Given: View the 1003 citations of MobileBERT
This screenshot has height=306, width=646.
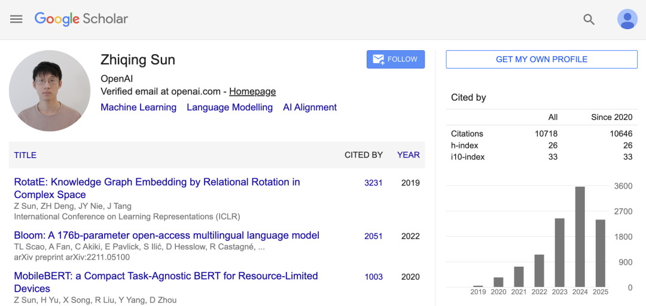Looking at the screenshot, I should point(373,277).
